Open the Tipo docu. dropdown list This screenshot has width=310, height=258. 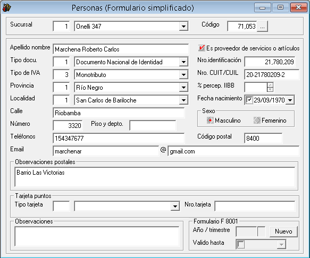tap(183, 62)
